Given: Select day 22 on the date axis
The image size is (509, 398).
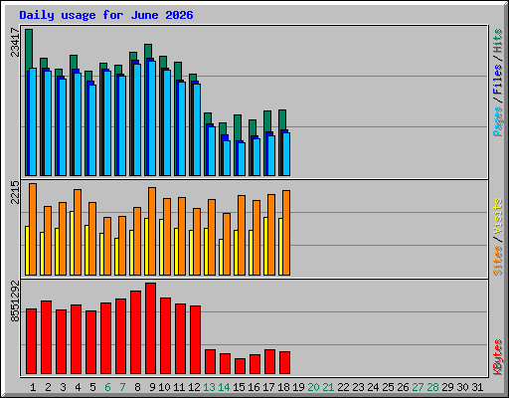Looking at the screenshot, I should (343, 387).
